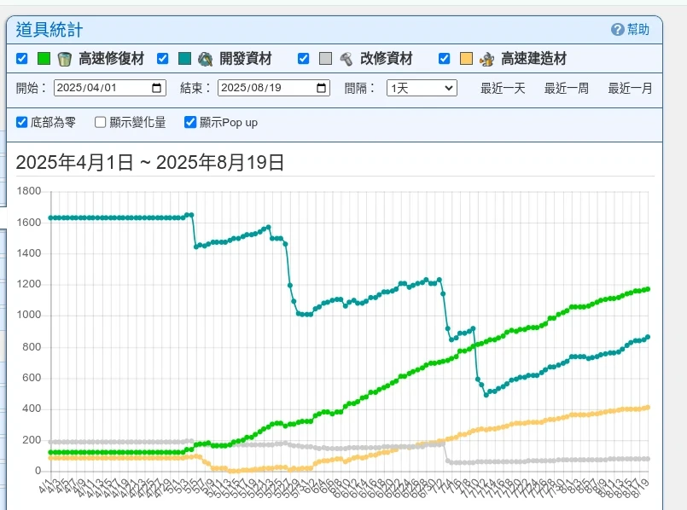
Task: Select the 最近一月 range shortcut
Action: pyautogui.click(x=630, y=88)
